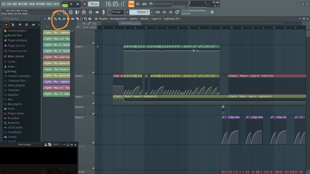Make the Final output window fullscreen
Viewport: 310px width, 174px height.
(x=68, y=145)
